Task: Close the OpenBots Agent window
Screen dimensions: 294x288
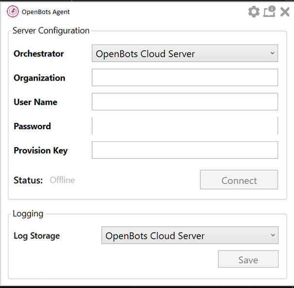Action: (285, 12)
